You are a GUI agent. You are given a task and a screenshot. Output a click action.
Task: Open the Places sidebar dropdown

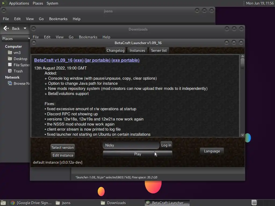click(15, 39)
